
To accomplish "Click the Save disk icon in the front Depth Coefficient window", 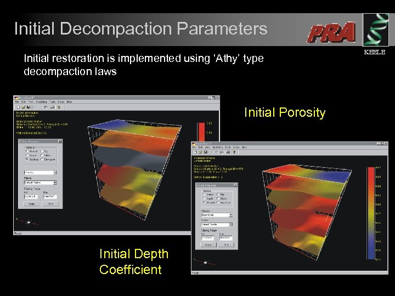I will tap(206, 152).
